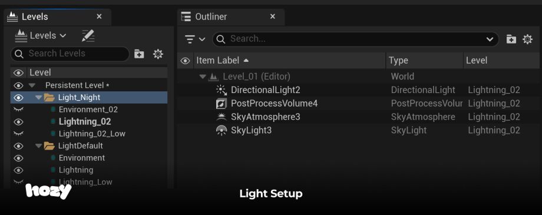The width and height of the screenshot is (542, 215).
Task: Open the Outliner filter options
Action: pos(195,39)
